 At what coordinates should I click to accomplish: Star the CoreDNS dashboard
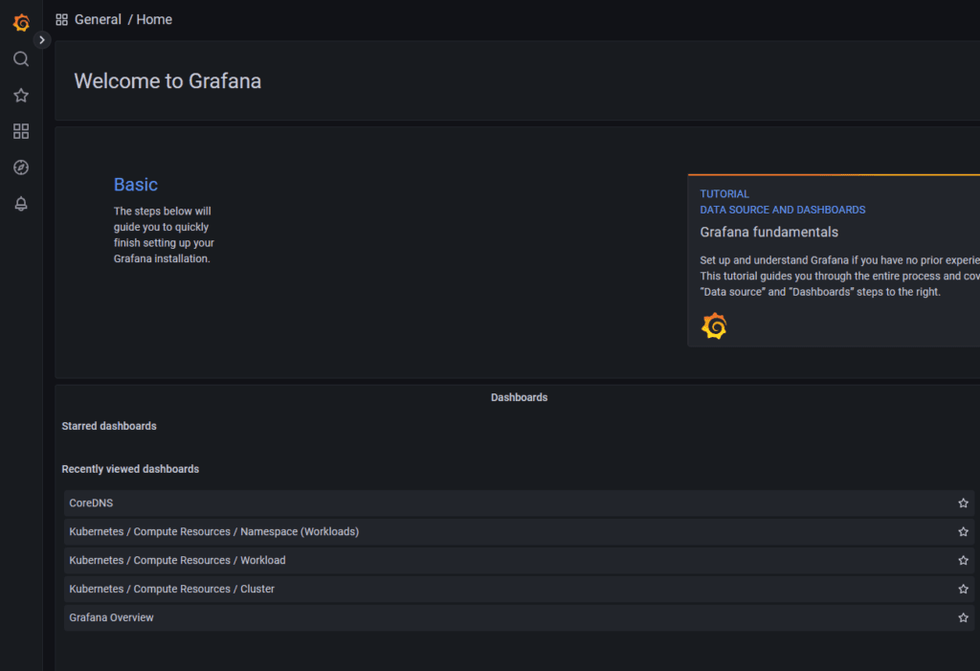tap(963, 503)
